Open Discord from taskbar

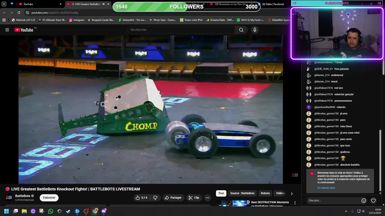[104, 211]
